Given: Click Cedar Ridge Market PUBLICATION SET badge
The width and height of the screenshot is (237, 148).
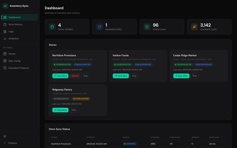Looking at the screenshot, I should [204, 65].
